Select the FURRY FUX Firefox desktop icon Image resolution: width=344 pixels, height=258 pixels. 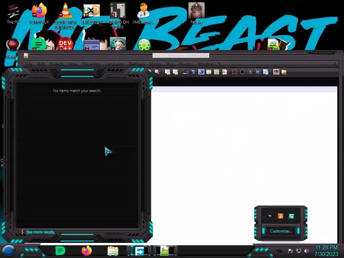click(x=39, y=13)
